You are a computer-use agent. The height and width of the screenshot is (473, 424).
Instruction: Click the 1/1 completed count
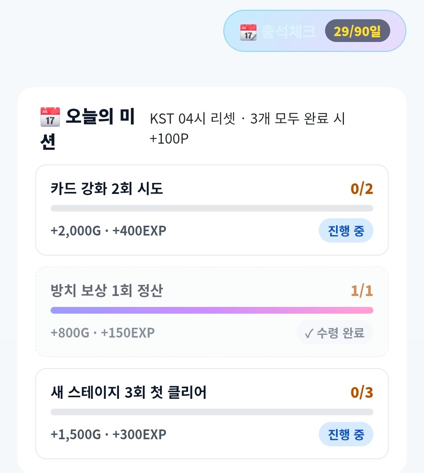coord(362,291)
